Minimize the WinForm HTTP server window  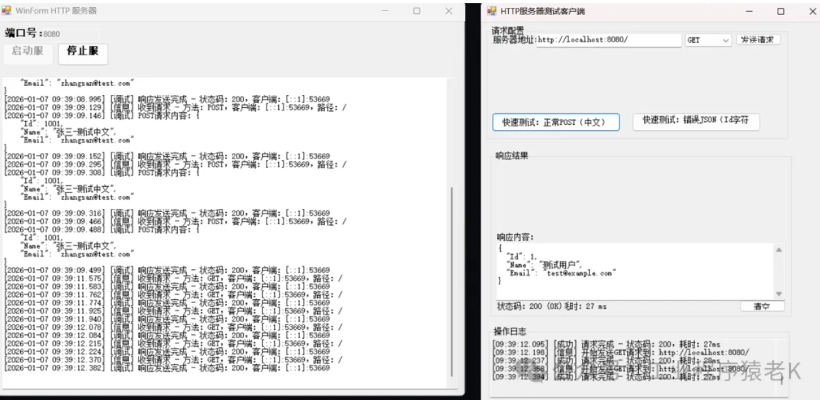tap(385, 11)
